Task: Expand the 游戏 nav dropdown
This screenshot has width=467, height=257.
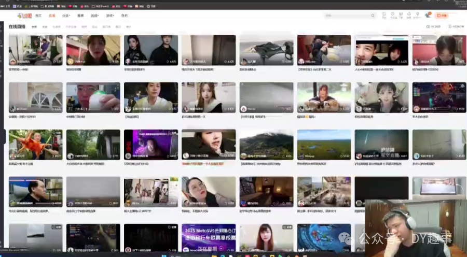Action: (x=110, y=16)
